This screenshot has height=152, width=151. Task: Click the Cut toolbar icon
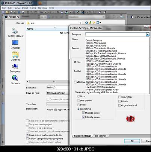28,12
